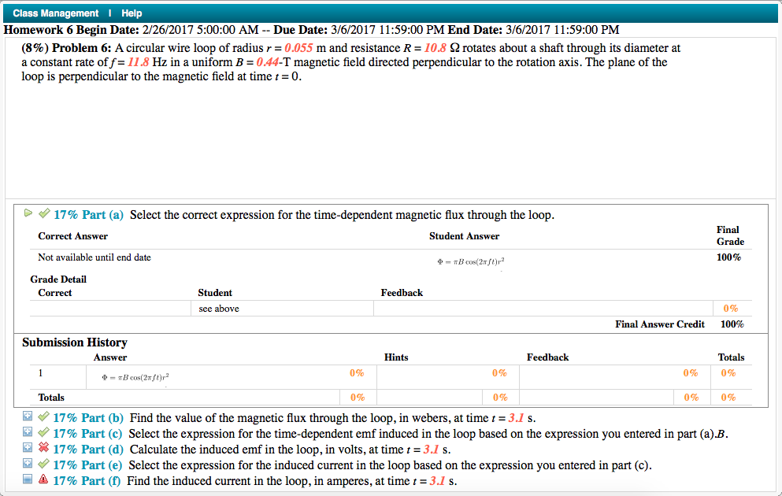Expand Part (c) using its plus box
Screen dimensions: 782x496
[28, 433]
